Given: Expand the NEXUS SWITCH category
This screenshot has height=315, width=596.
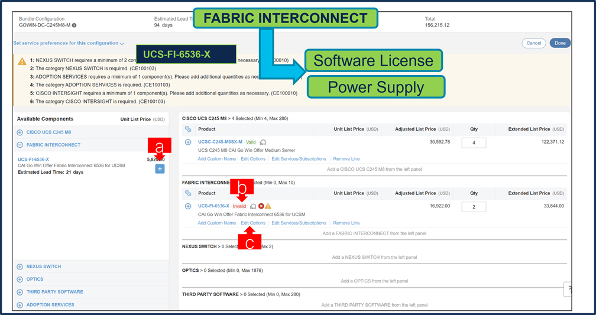Looking at the screenshot, I should click(x=20, y=267).
